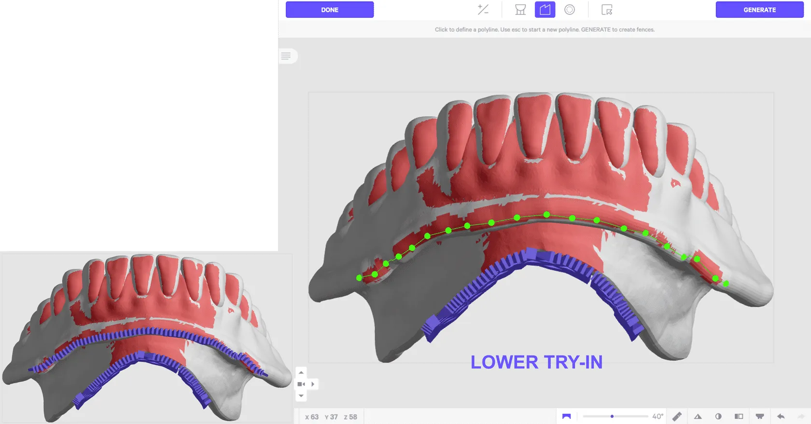Click the DONE button

tap(330, 10)
